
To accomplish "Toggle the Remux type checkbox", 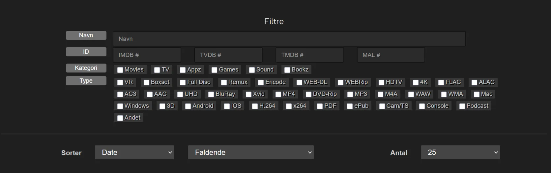I will tap(224, 82).
